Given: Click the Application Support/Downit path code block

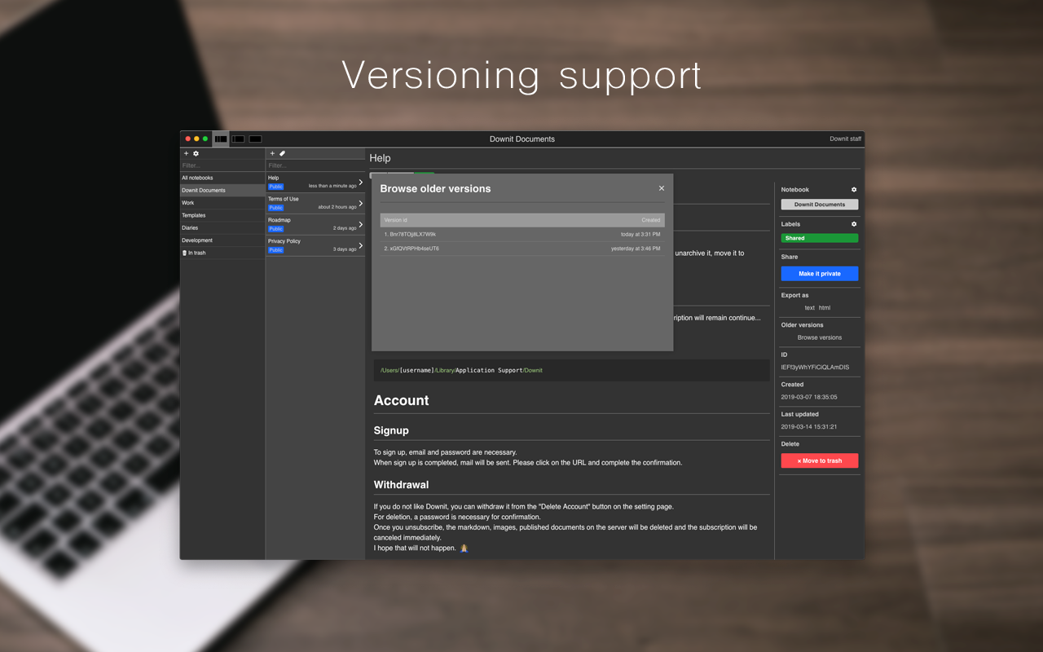Looking at the screenshot, I should [x=571, y=370].
